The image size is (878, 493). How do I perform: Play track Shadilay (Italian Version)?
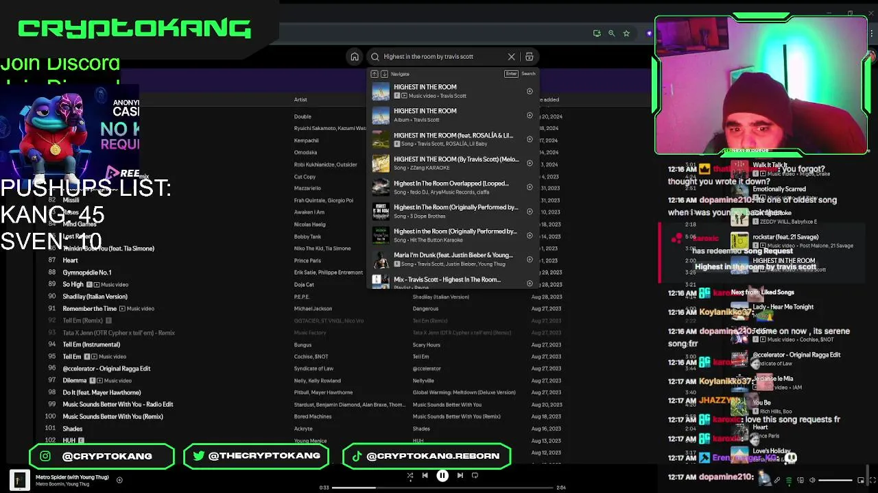(x=95, y=296)
